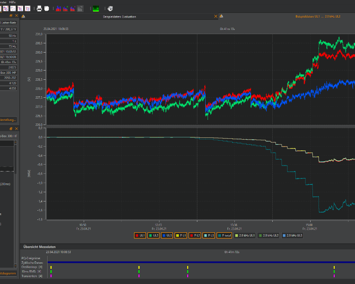Screen dimensions: 355x284
Task: Float the lower left panel
Action: (11, 129)
